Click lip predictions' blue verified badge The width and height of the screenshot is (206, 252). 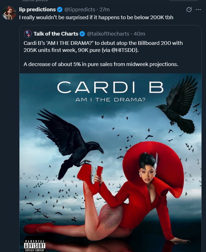pos(60,10)
